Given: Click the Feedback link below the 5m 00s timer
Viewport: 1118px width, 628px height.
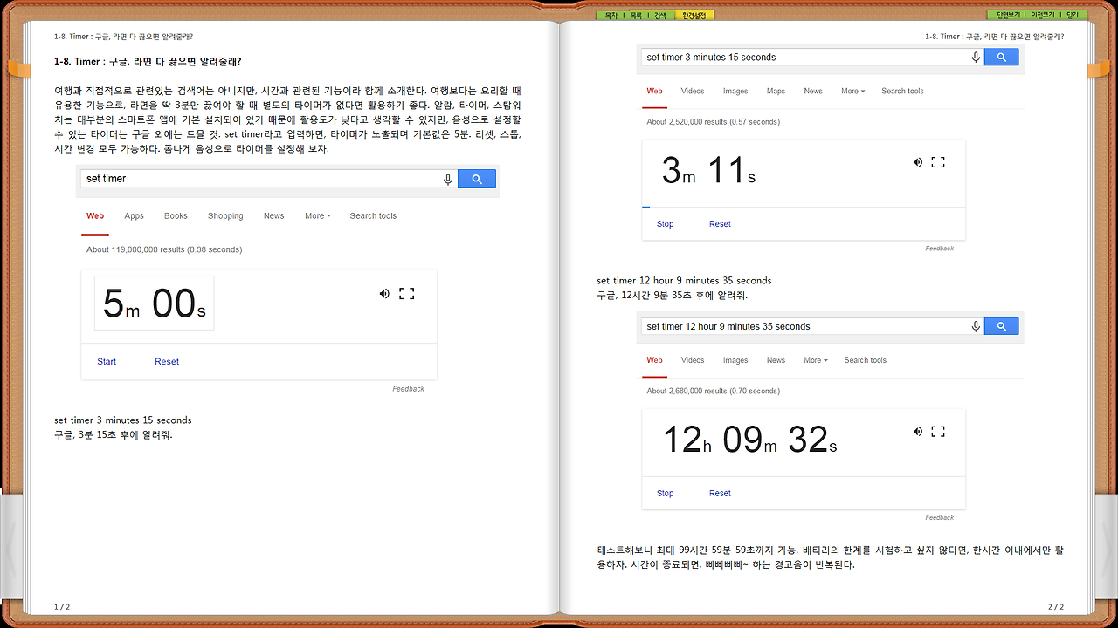Looking at the screenshot, I should (408, 389).
